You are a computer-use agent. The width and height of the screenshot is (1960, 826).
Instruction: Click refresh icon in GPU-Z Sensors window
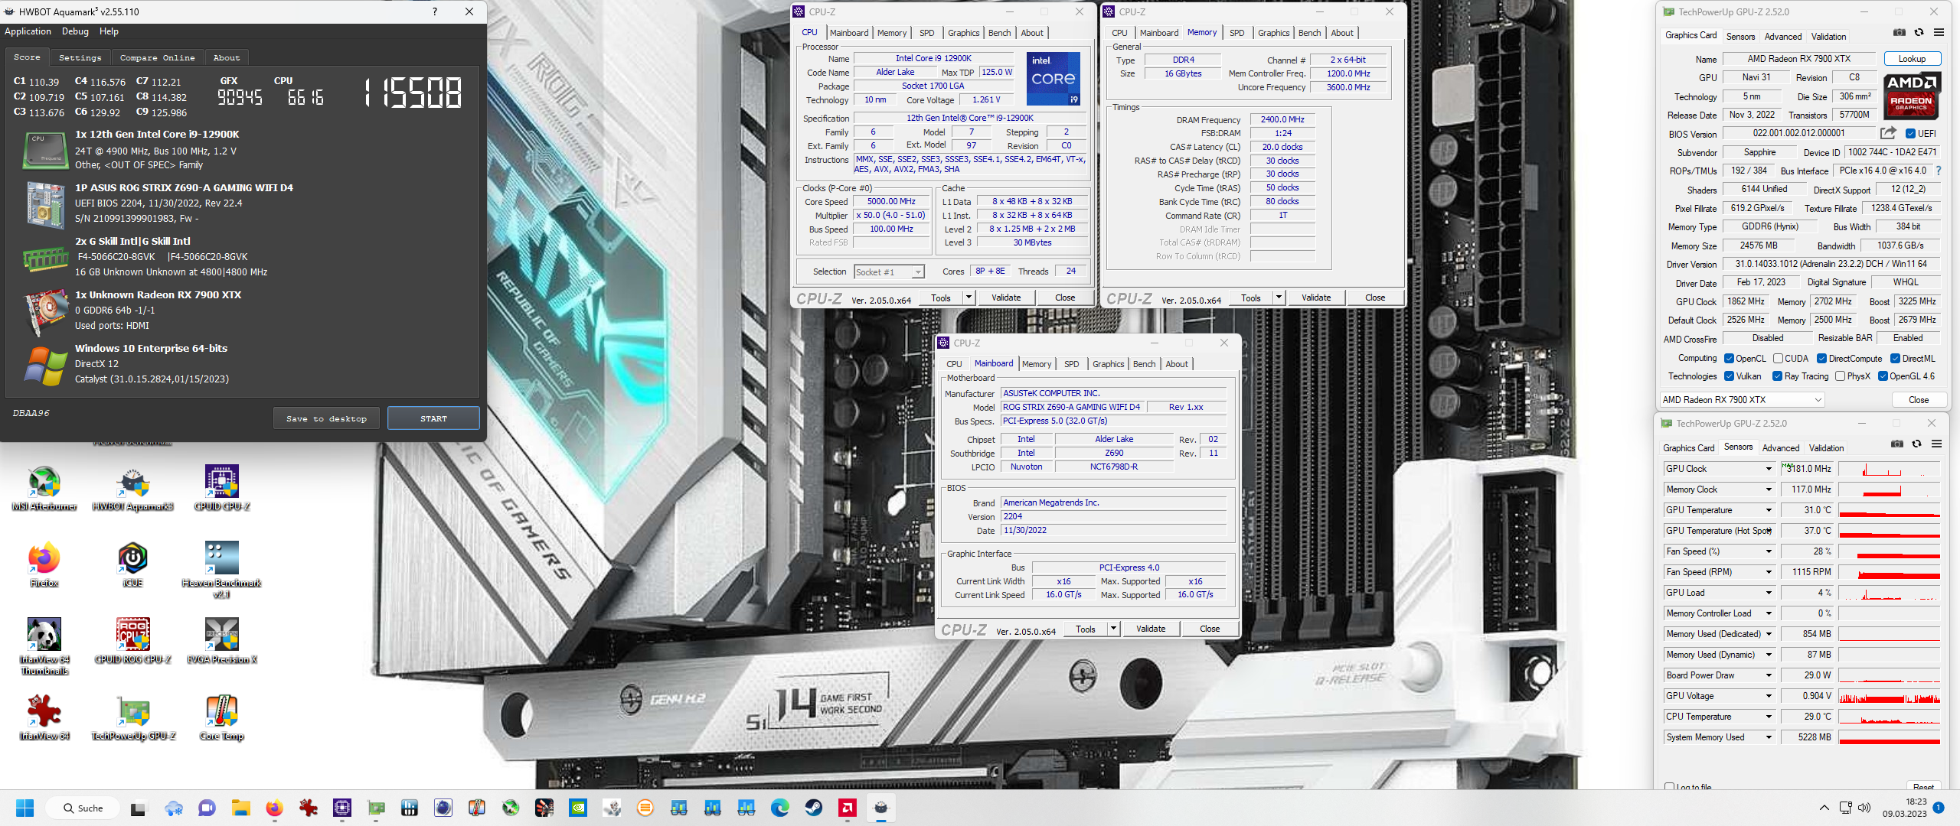click(1916, 444)
